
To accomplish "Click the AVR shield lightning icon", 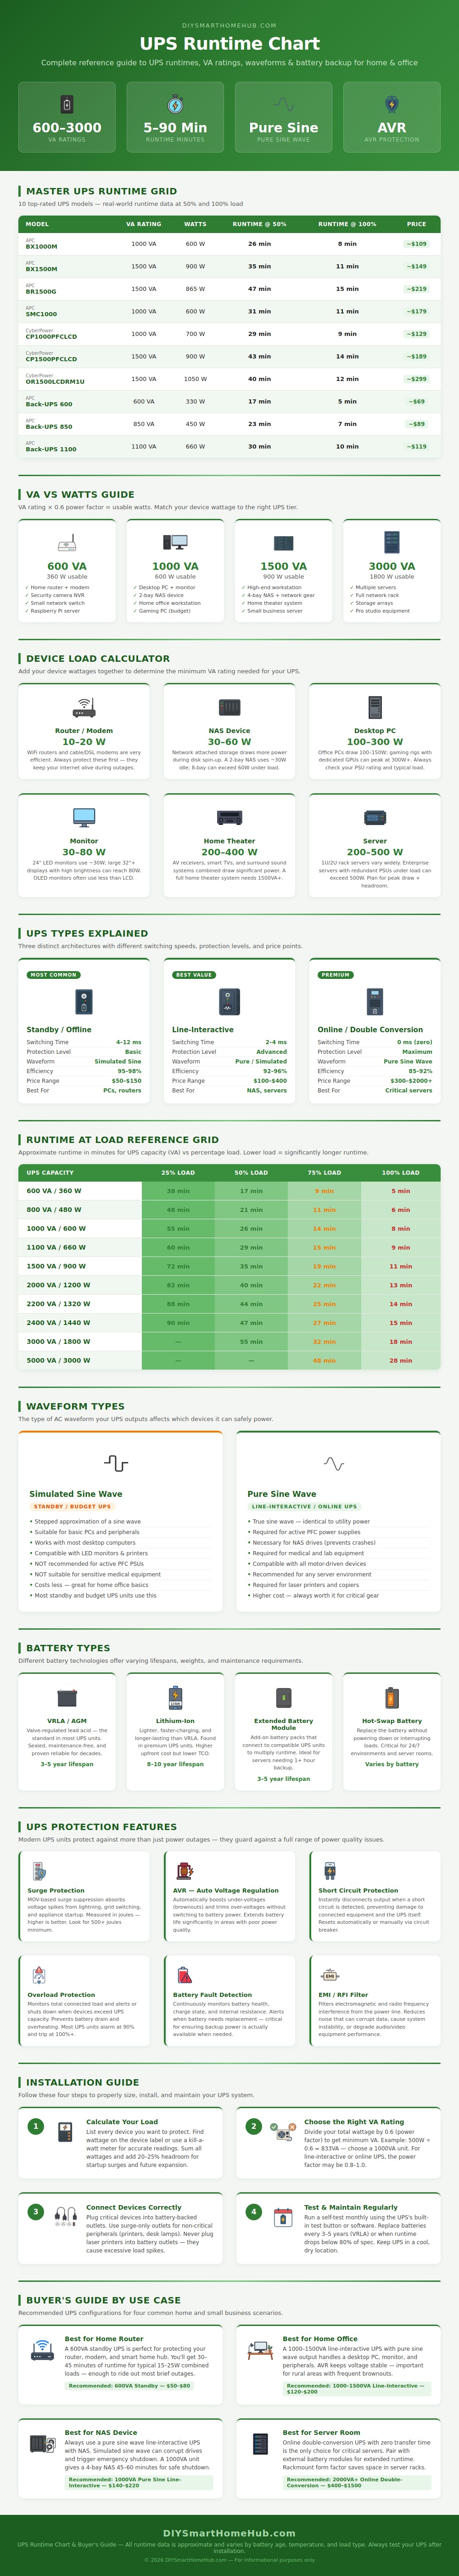I will coord(392,104).
